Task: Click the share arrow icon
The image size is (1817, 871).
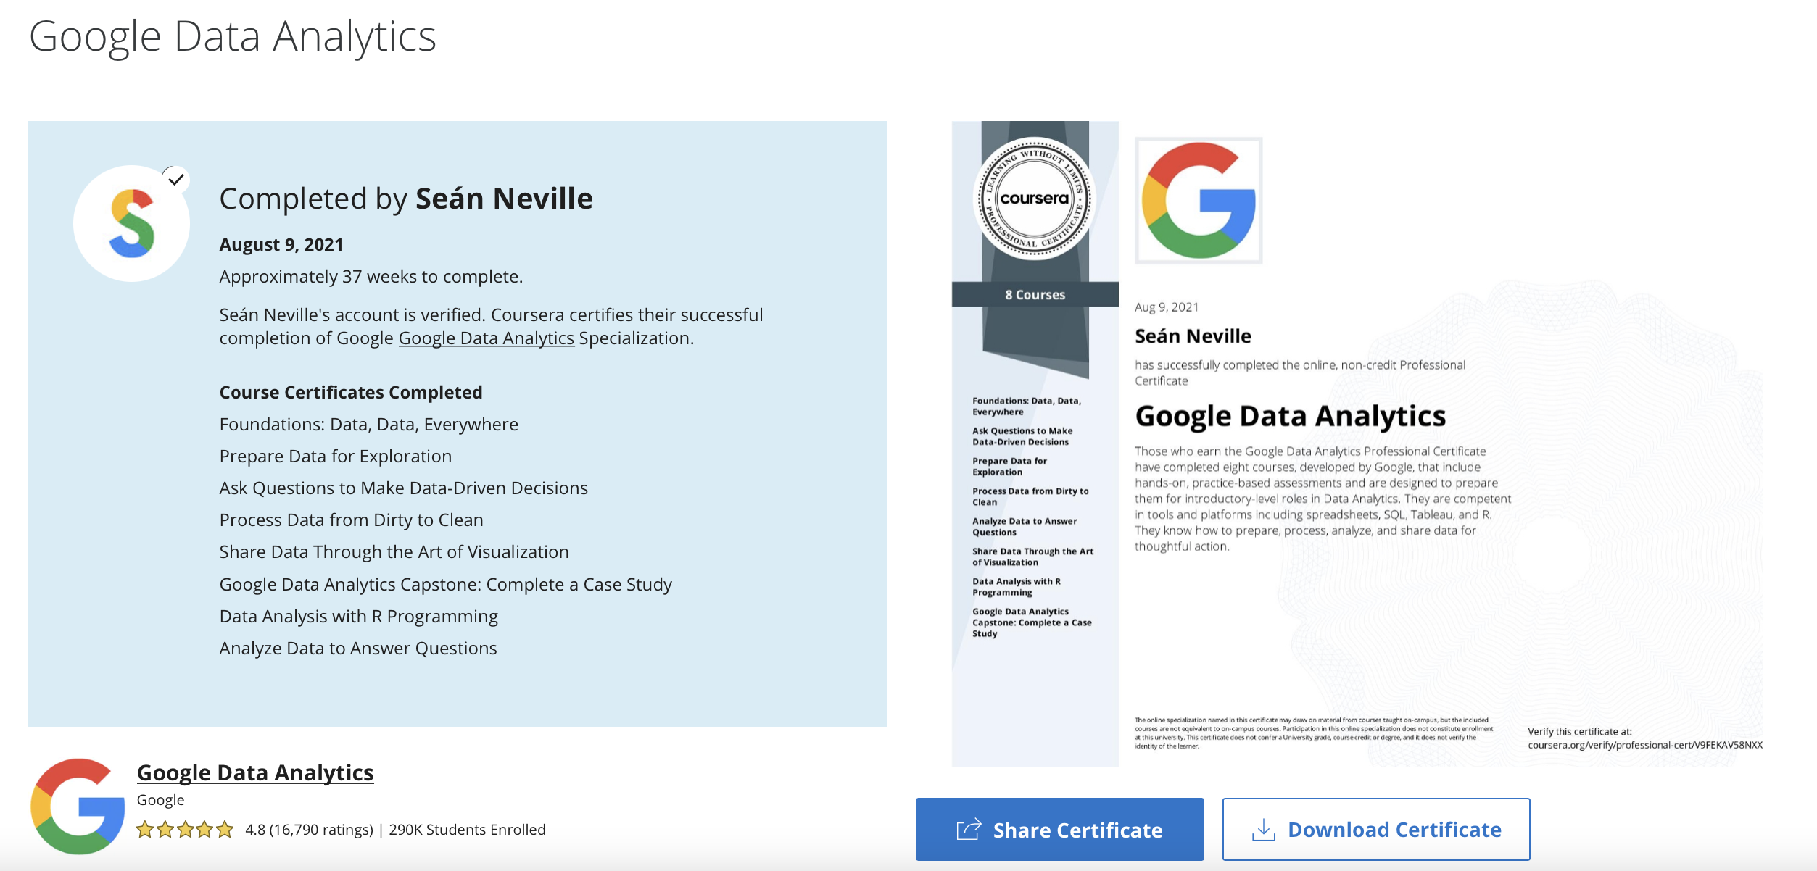Action: tap(969, 829)
